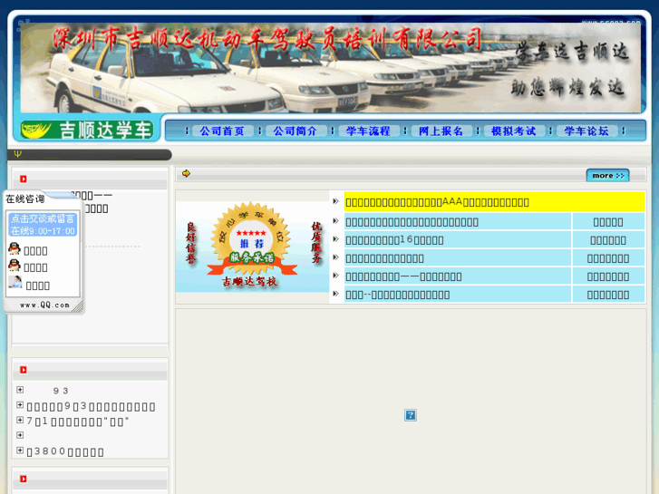This screenshot has height=494, width=659.
Task: Click the red square icon in first sidebar header
Action: (24, 179)
